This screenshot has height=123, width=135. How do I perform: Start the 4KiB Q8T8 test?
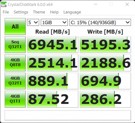tap(15, 63)
